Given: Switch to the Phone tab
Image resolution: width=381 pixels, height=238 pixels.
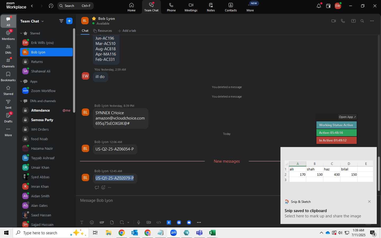Looking at the screenshot, I should tap(171, 7).
